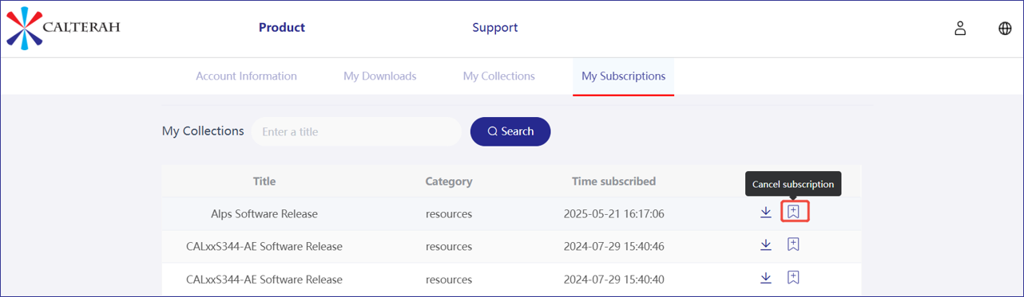This screenshot has width=1024, height=297.
Task: Download the 15:40:40 CALxxS344-AE release
Action: [x=766, y=278]
